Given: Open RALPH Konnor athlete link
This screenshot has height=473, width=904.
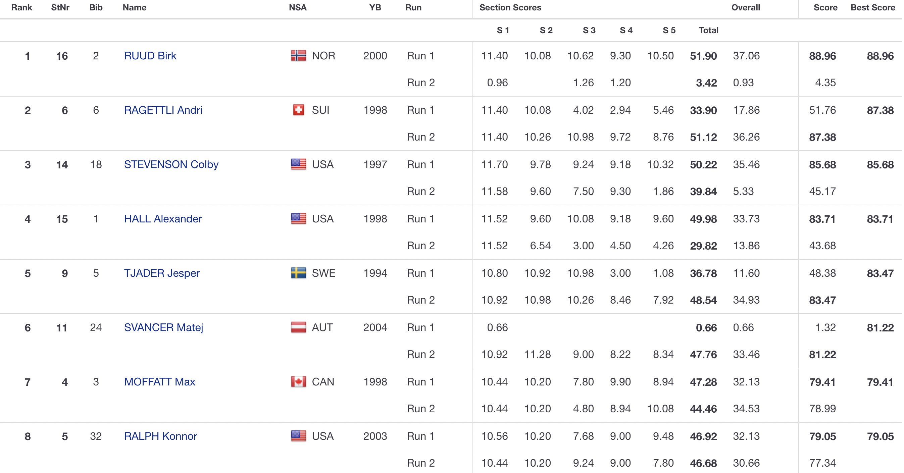Looking at the screenshot, I should click(161, 436).
